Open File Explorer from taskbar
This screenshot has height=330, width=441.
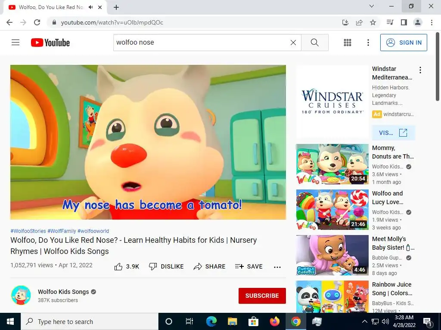click(232, 321)
